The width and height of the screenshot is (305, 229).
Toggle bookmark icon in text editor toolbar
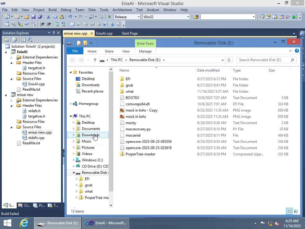[72, 24]
